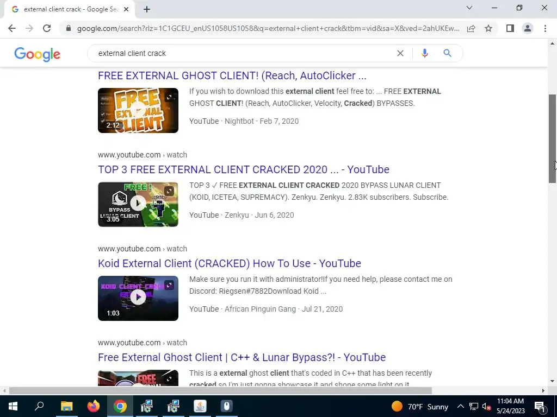Expand preview on the 3:05 video thumbnail
This screenshot has width=557, height=417.
[x=169, y=191]
